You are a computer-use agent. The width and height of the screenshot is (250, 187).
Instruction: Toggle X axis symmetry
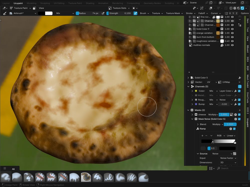click(x=230, y=13)
